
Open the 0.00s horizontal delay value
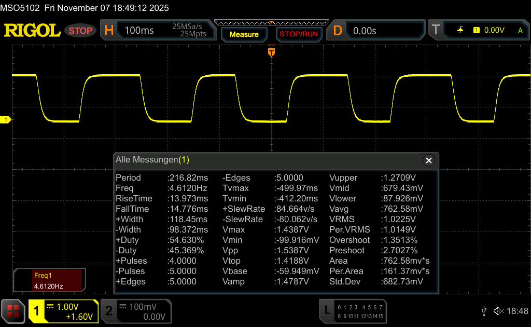[x=365, y=31]
